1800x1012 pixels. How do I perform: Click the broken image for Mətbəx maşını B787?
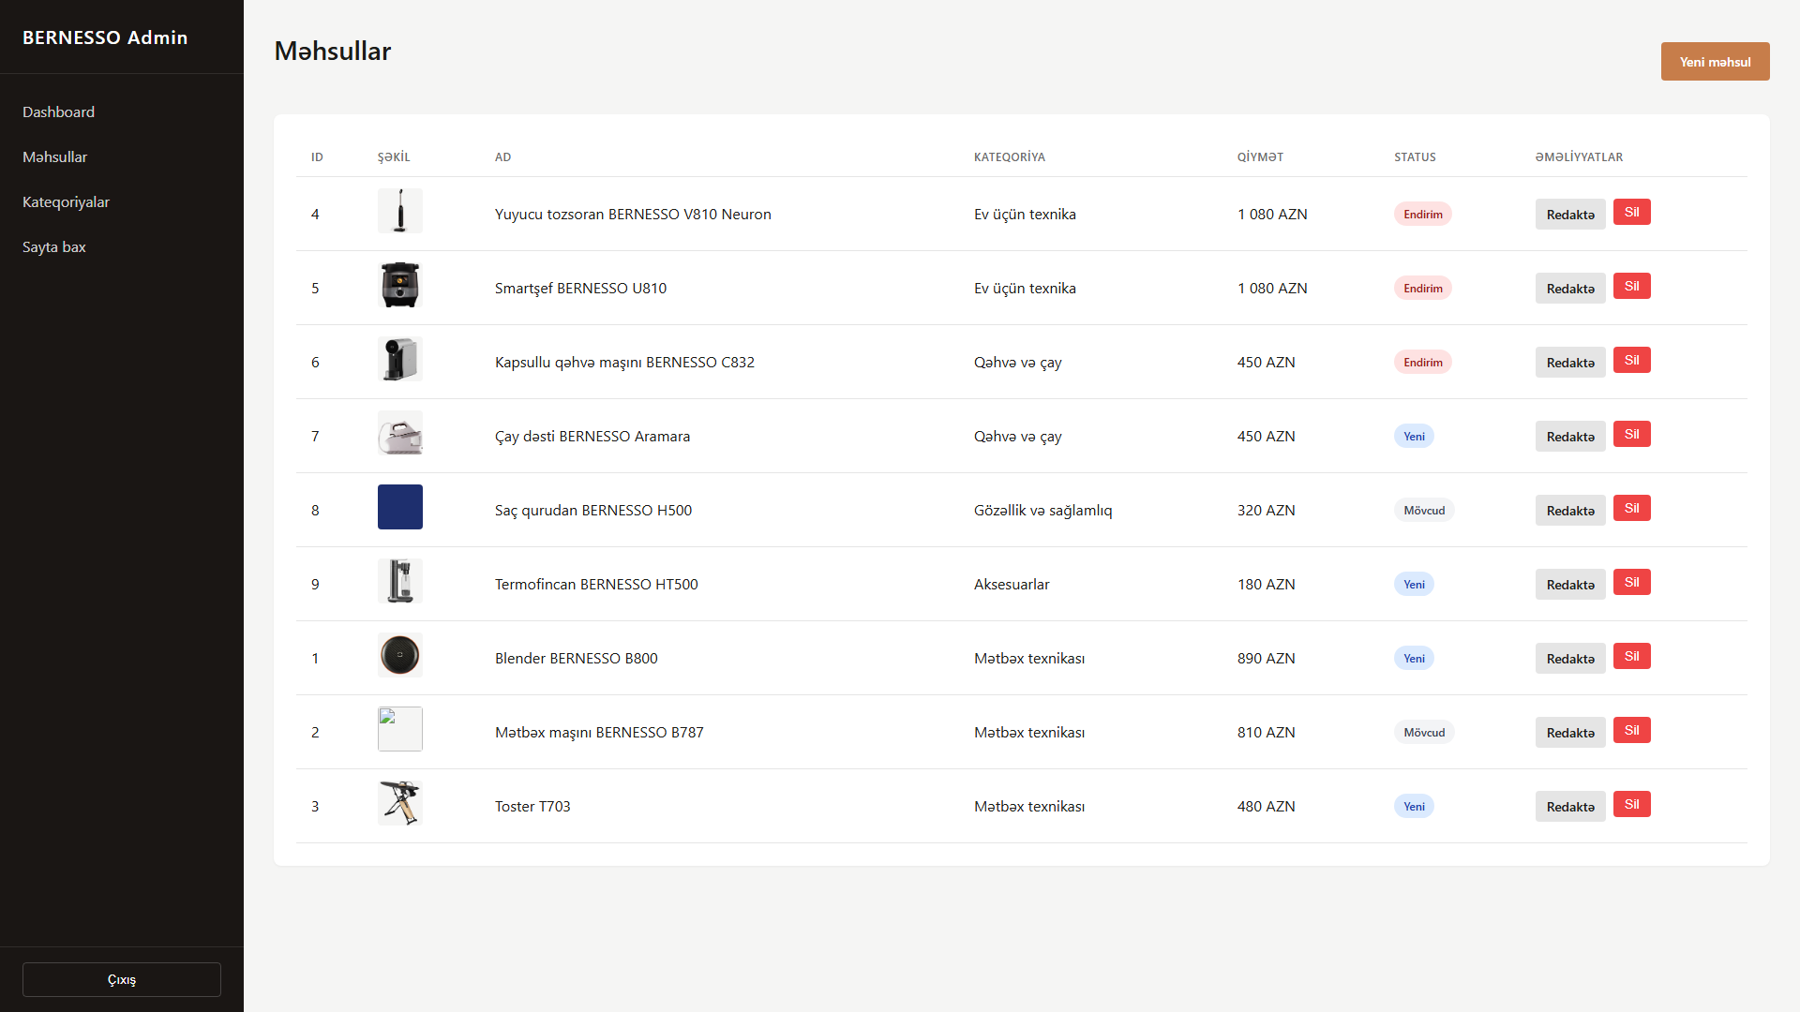click(x=400, y=729)
